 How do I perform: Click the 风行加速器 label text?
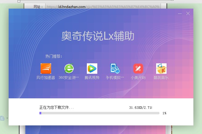coord(46,77)
